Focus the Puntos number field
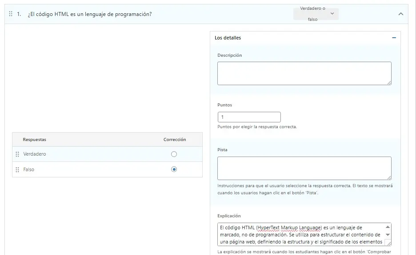The image size is (416, 255). tap(249, 117)
